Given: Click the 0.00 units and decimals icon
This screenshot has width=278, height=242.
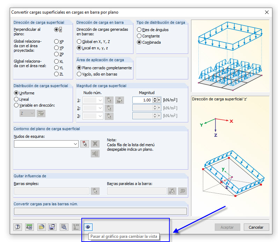Looking at the screenshot, I should 29,227.
